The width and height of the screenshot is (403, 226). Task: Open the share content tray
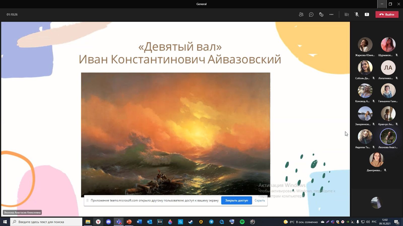[x=367, y=15]
